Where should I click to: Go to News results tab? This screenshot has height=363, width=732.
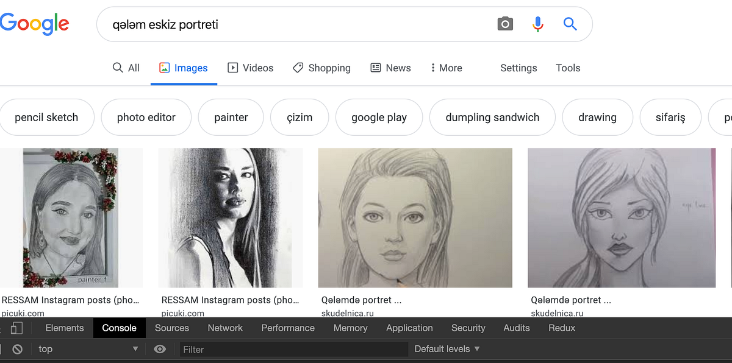[391, 68]
